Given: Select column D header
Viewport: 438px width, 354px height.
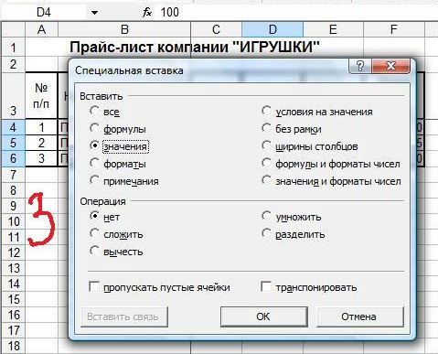Looking at the screenshot, I should tap(272, 29).
